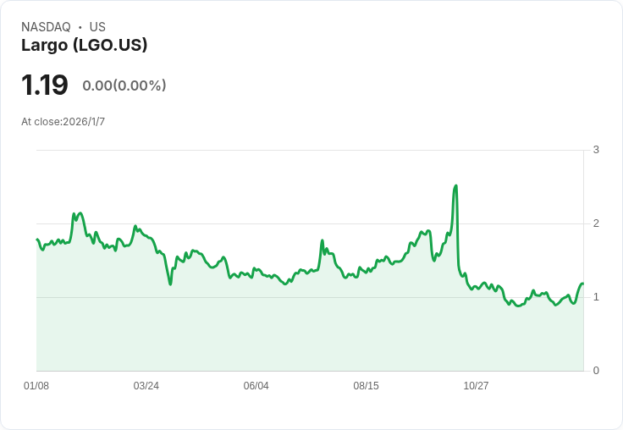Select the 08/15 date on the x-axis
The image size is (623, 430).
(367, 386)
